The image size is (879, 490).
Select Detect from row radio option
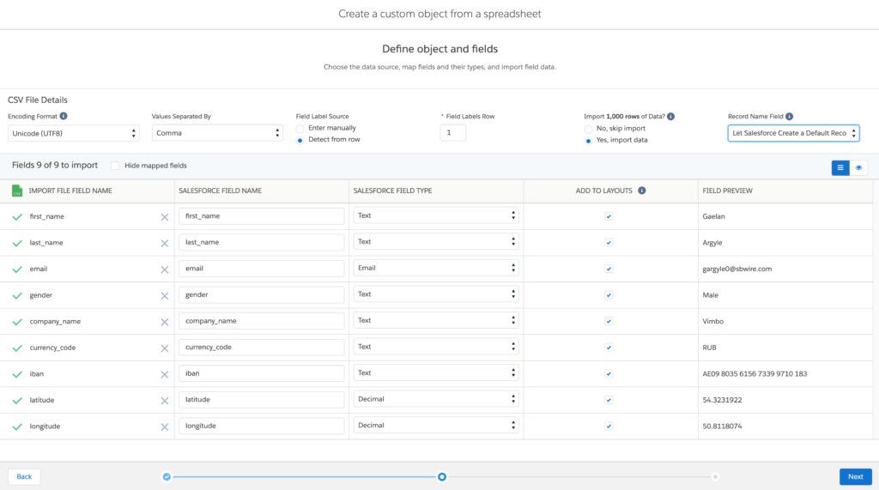coord(300,140)
